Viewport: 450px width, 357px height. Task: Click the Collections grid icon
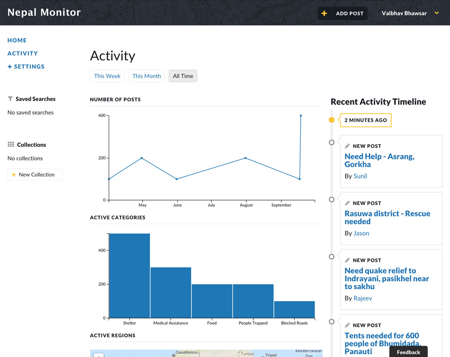pyautogui.click(x=11, y=144)
